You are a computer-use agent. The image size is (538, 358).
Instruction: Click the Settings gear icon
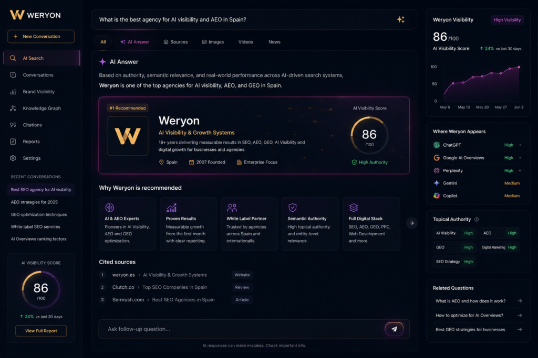(x=13, y=158)
